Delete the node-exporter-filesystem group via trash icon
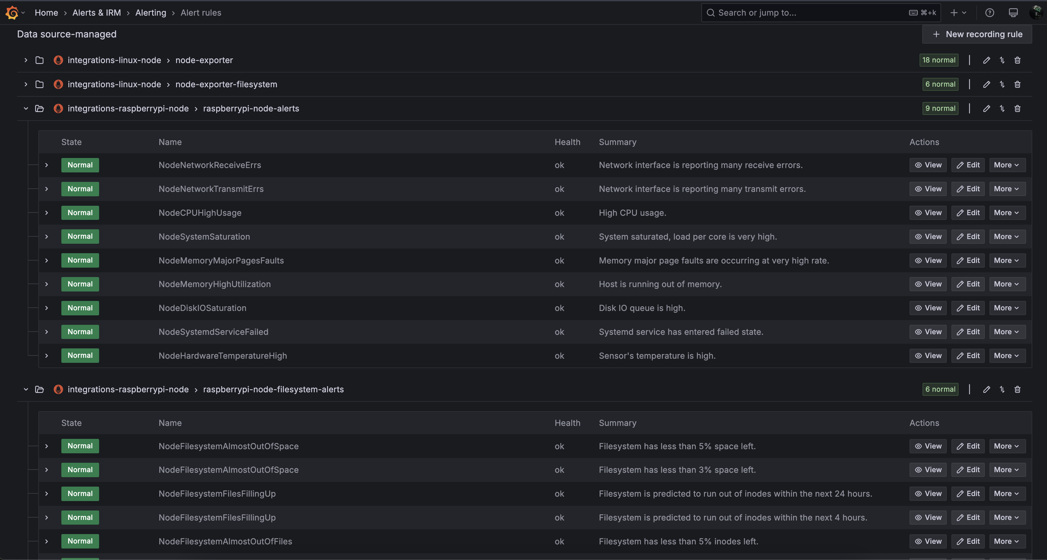1047x560 pixels. tap(1017, 85)
